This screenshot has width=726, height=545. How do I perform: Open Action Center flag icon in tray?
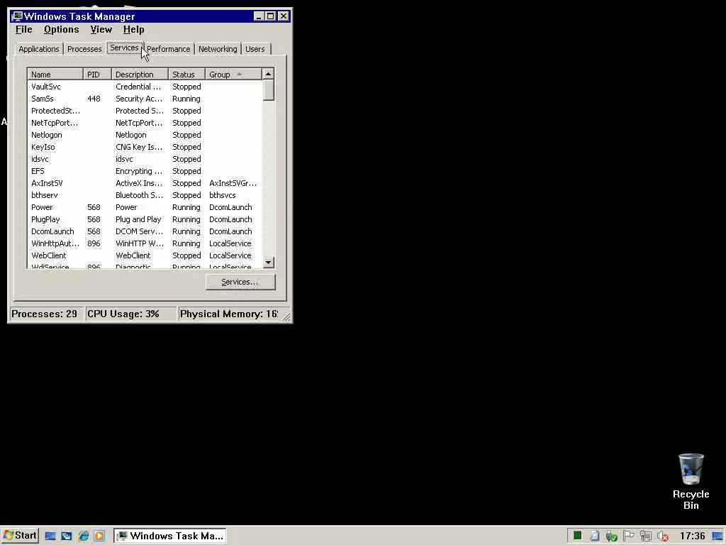[629, 536]
